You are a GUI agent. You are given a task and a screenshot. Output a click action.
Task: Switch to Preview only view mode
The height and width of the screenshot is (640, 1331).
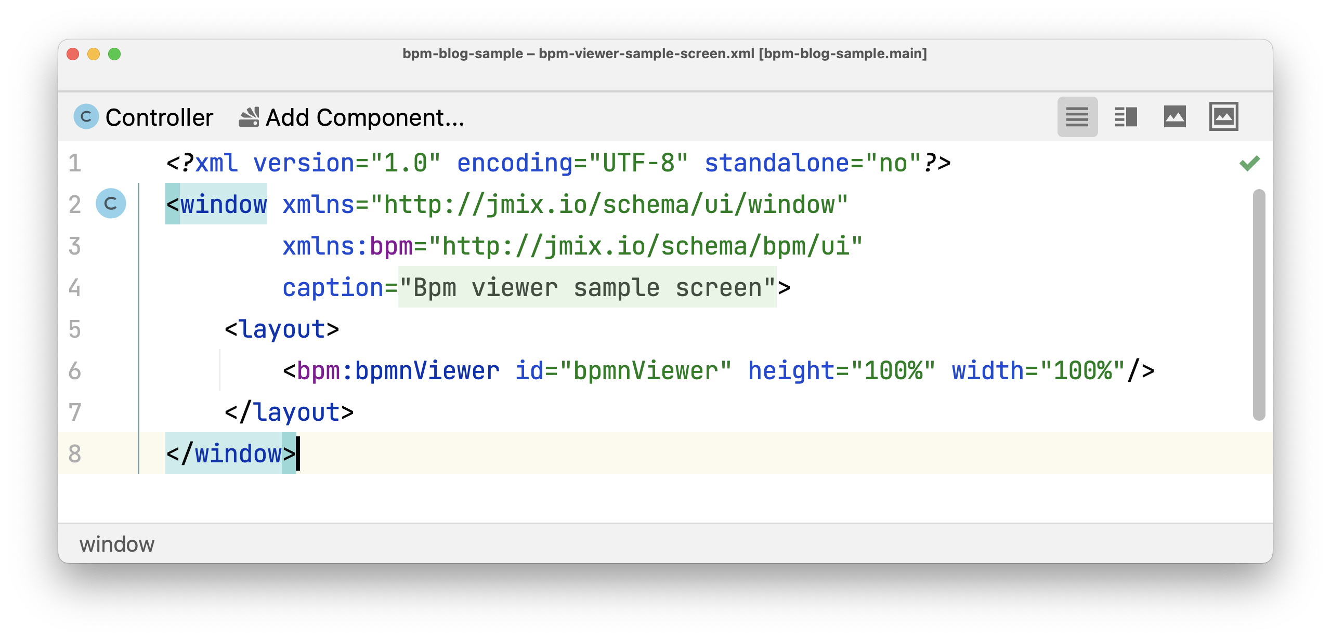tap(1175, 117)
